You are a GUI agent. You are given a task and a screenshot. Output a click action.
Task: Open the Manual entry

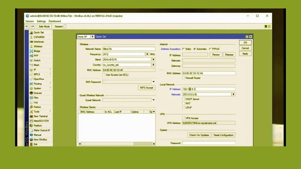point(38,135)
